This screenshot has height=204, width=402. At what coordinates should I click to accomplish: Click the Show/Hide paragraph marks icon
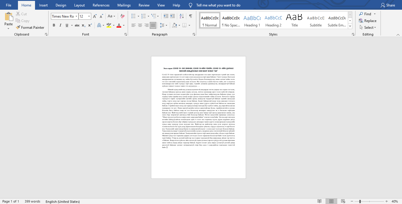pos(191,16)
